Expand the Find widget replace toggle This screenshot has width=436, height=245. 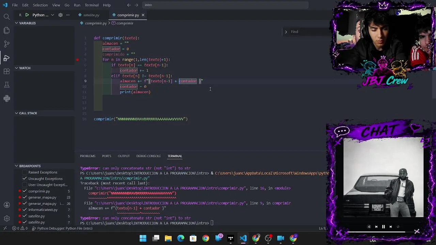(286, 32)
